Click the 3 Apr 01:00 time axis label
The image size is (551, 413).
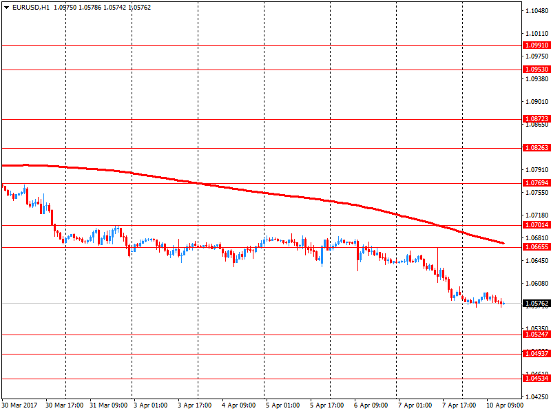pyautogui.click(x=151, y=405)
